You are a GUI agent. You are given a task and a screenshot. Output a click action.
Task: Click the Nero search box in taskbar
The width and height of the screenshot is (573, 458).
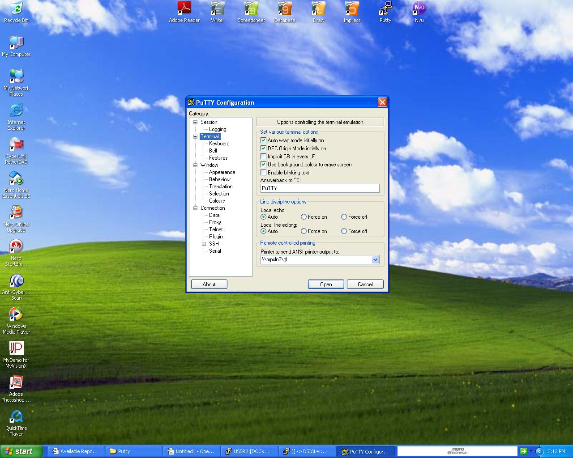pyautogui.click(x=458, y=451)
